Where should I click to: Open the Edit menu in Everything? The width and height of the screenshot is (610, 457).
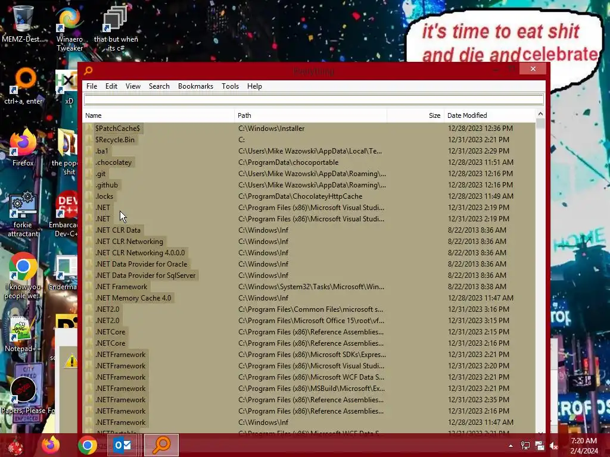click(111, 86)
